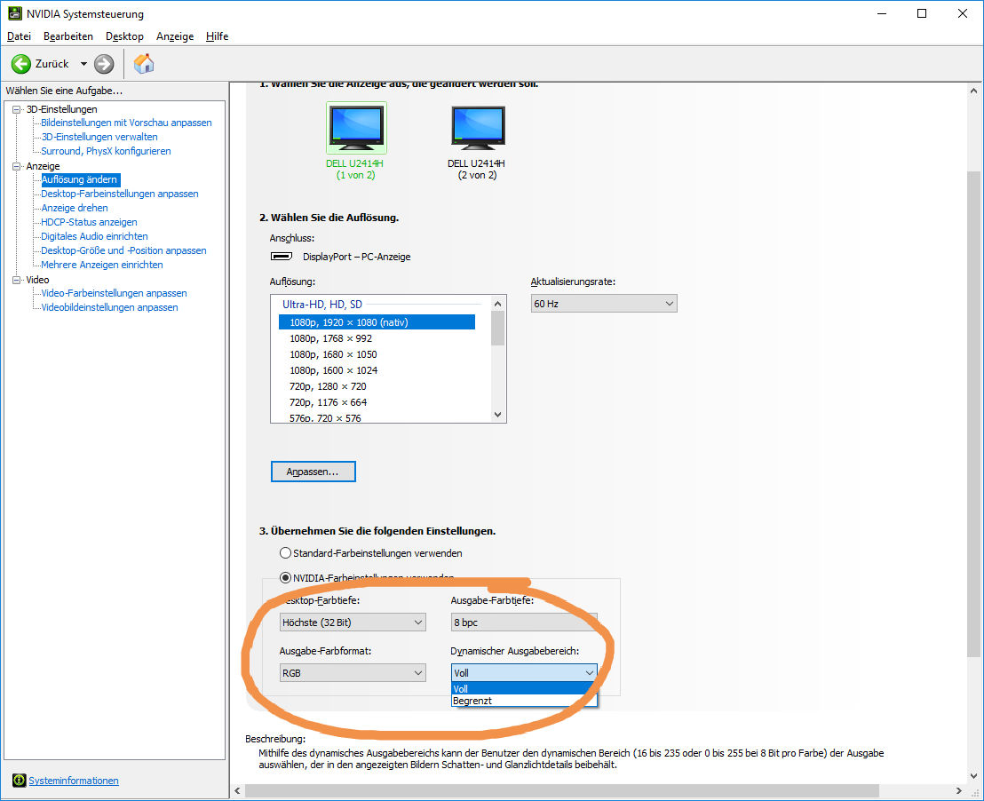Click the main panel scroll-down arrow
This screenshot has width=984, height=801.
(x=973, y=775)
